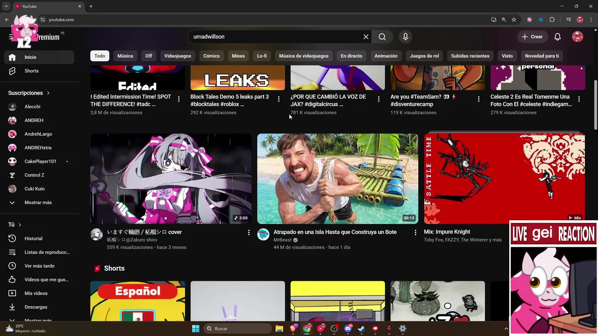Image resolution: width=598 pixels, height=336 pixels.
Task: Expand the Suscripciones section arrow
Action: [48, 93]
